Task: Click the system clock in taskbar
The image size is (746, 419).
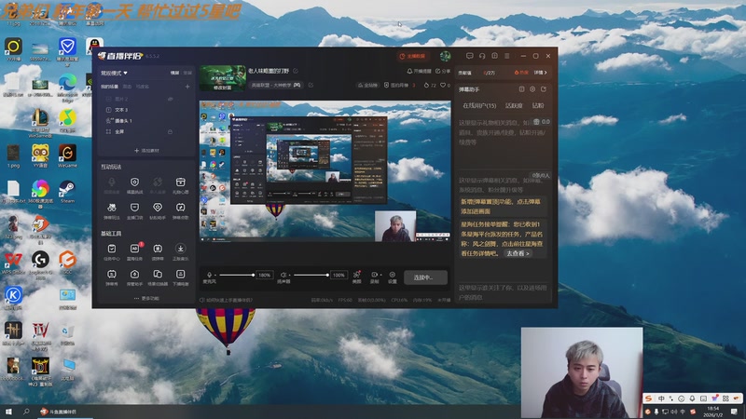Action: 712,412
